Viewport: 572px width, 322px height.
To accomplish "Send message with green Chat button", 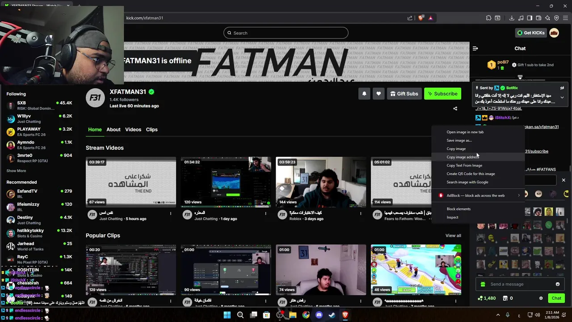I will point(556,298).
